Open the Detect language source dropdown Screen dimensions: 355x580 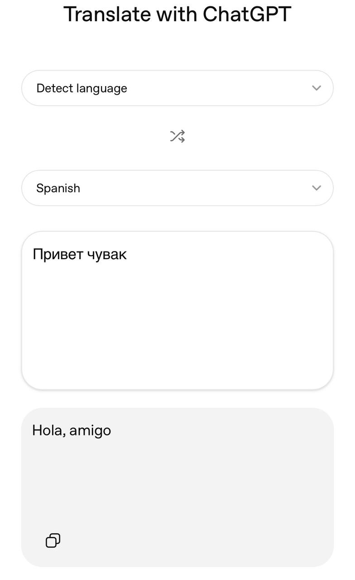click(177, 88)
